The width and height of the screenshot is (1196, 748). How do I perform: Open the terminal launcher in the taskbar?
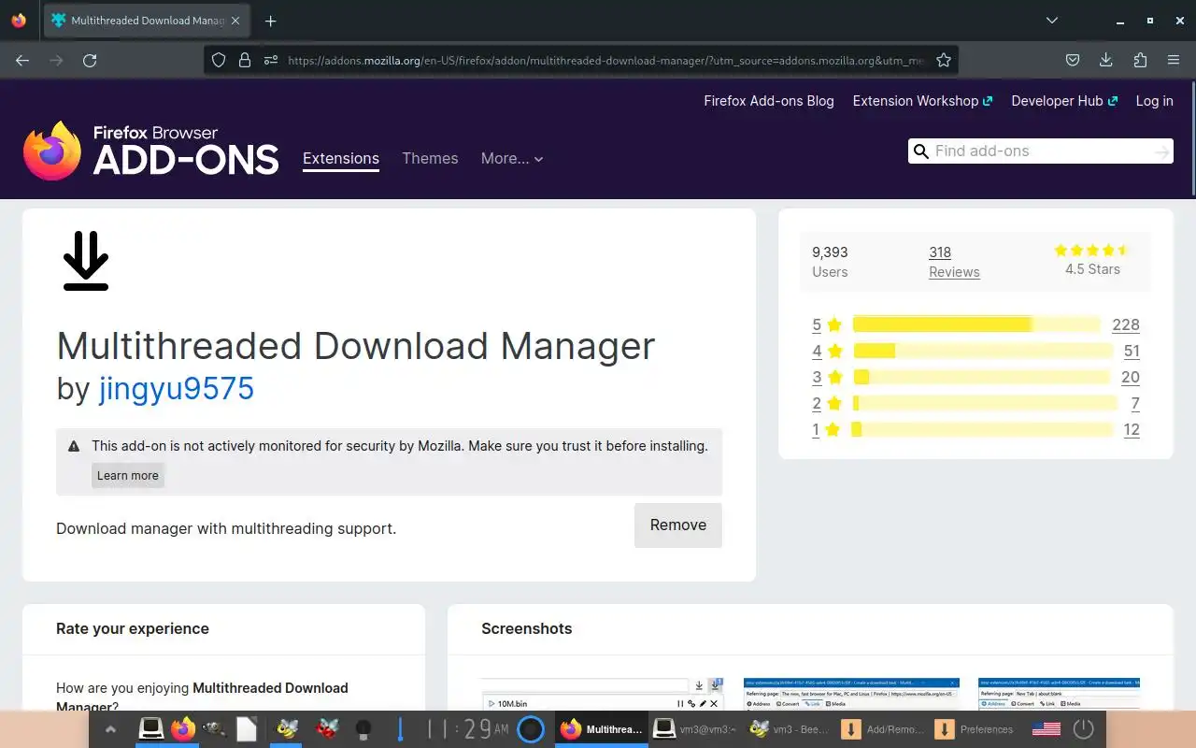(x=151, y=729)
